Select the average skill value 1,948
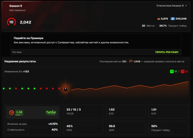Screen dimensions: 193x138 pyautogui.click(x=137, y=61)
